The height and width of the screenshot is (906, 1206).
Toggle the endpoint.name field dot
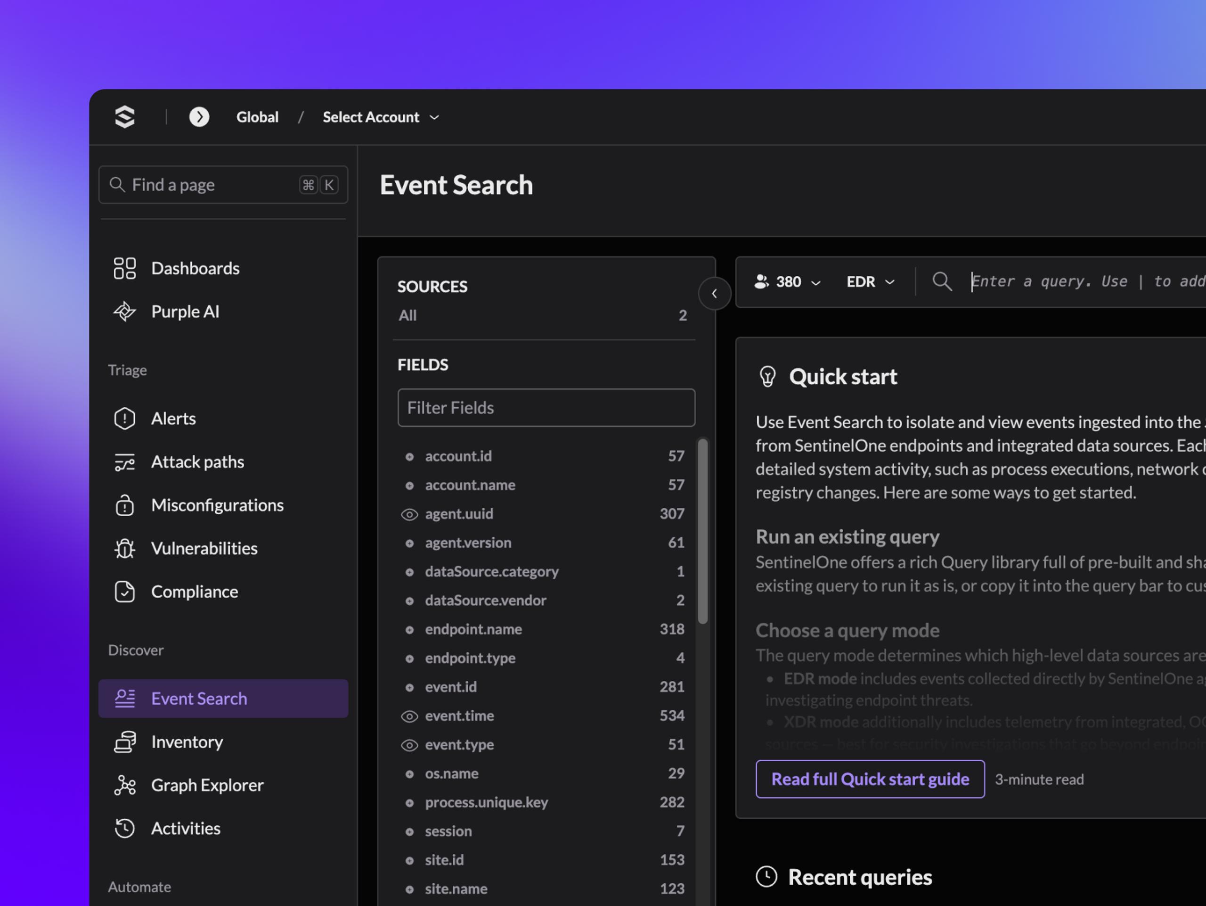pyautogui.click(x=409, y=630)
